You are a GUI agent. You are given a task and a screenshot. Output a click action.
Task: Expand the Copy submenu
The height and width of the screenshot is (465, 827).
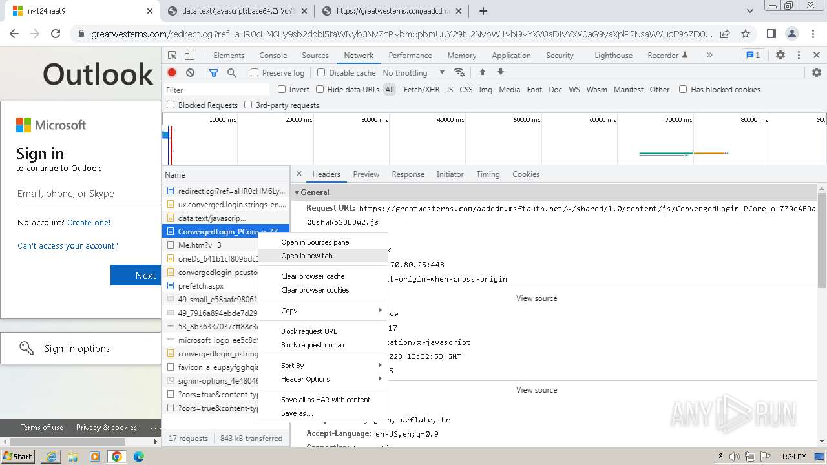(323, 311)
